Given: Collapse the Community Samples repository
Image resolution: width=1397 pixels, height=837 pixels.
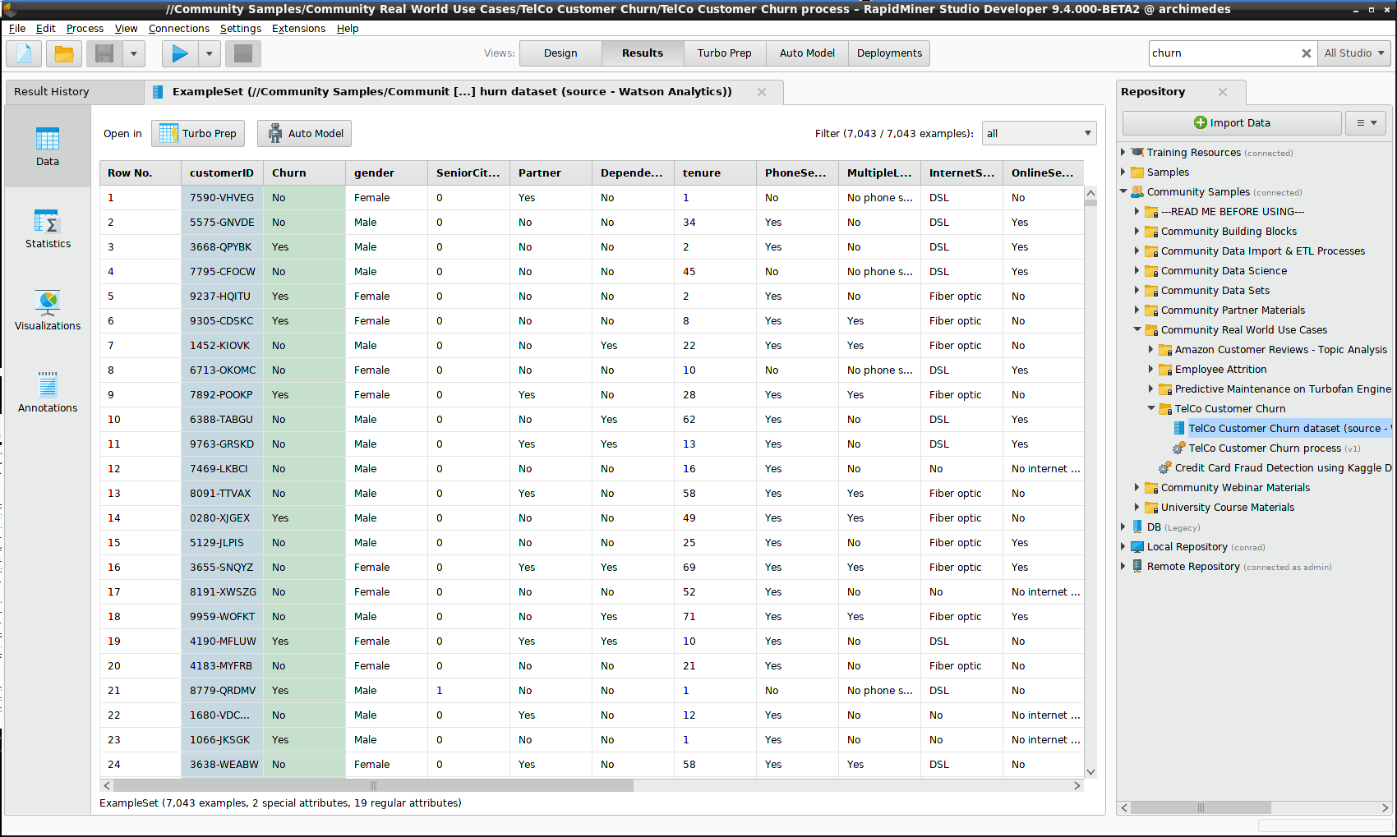Looking at the screenshot, I should tap(1123, 191).
